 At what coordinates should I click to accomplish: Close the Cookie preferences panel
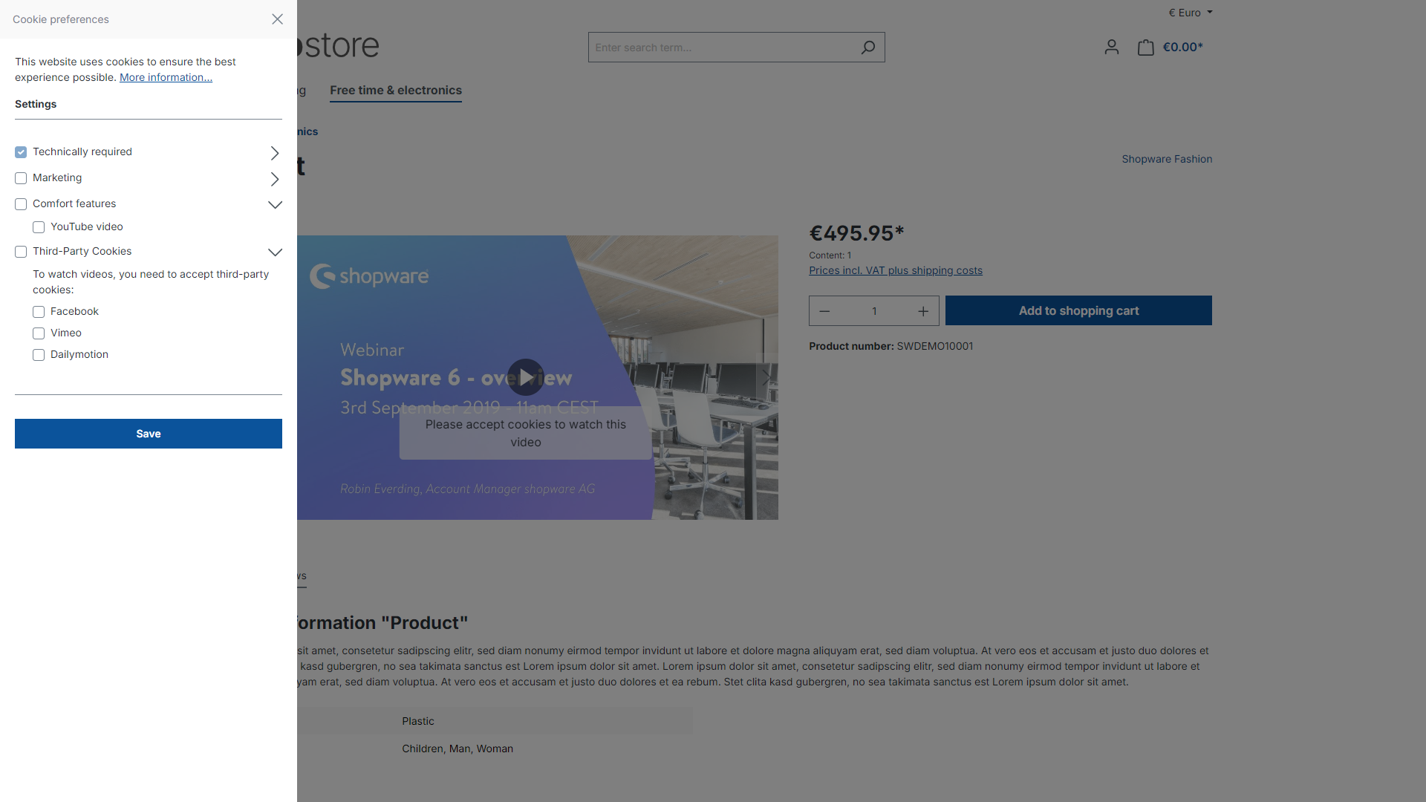pyautogui.click(x=277, y=19)
